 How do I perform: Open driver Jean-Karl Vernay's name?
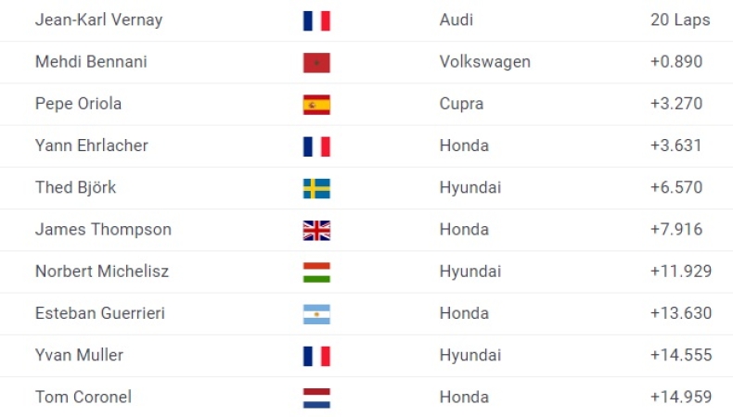pyautogui.click(x=98, y=19)
